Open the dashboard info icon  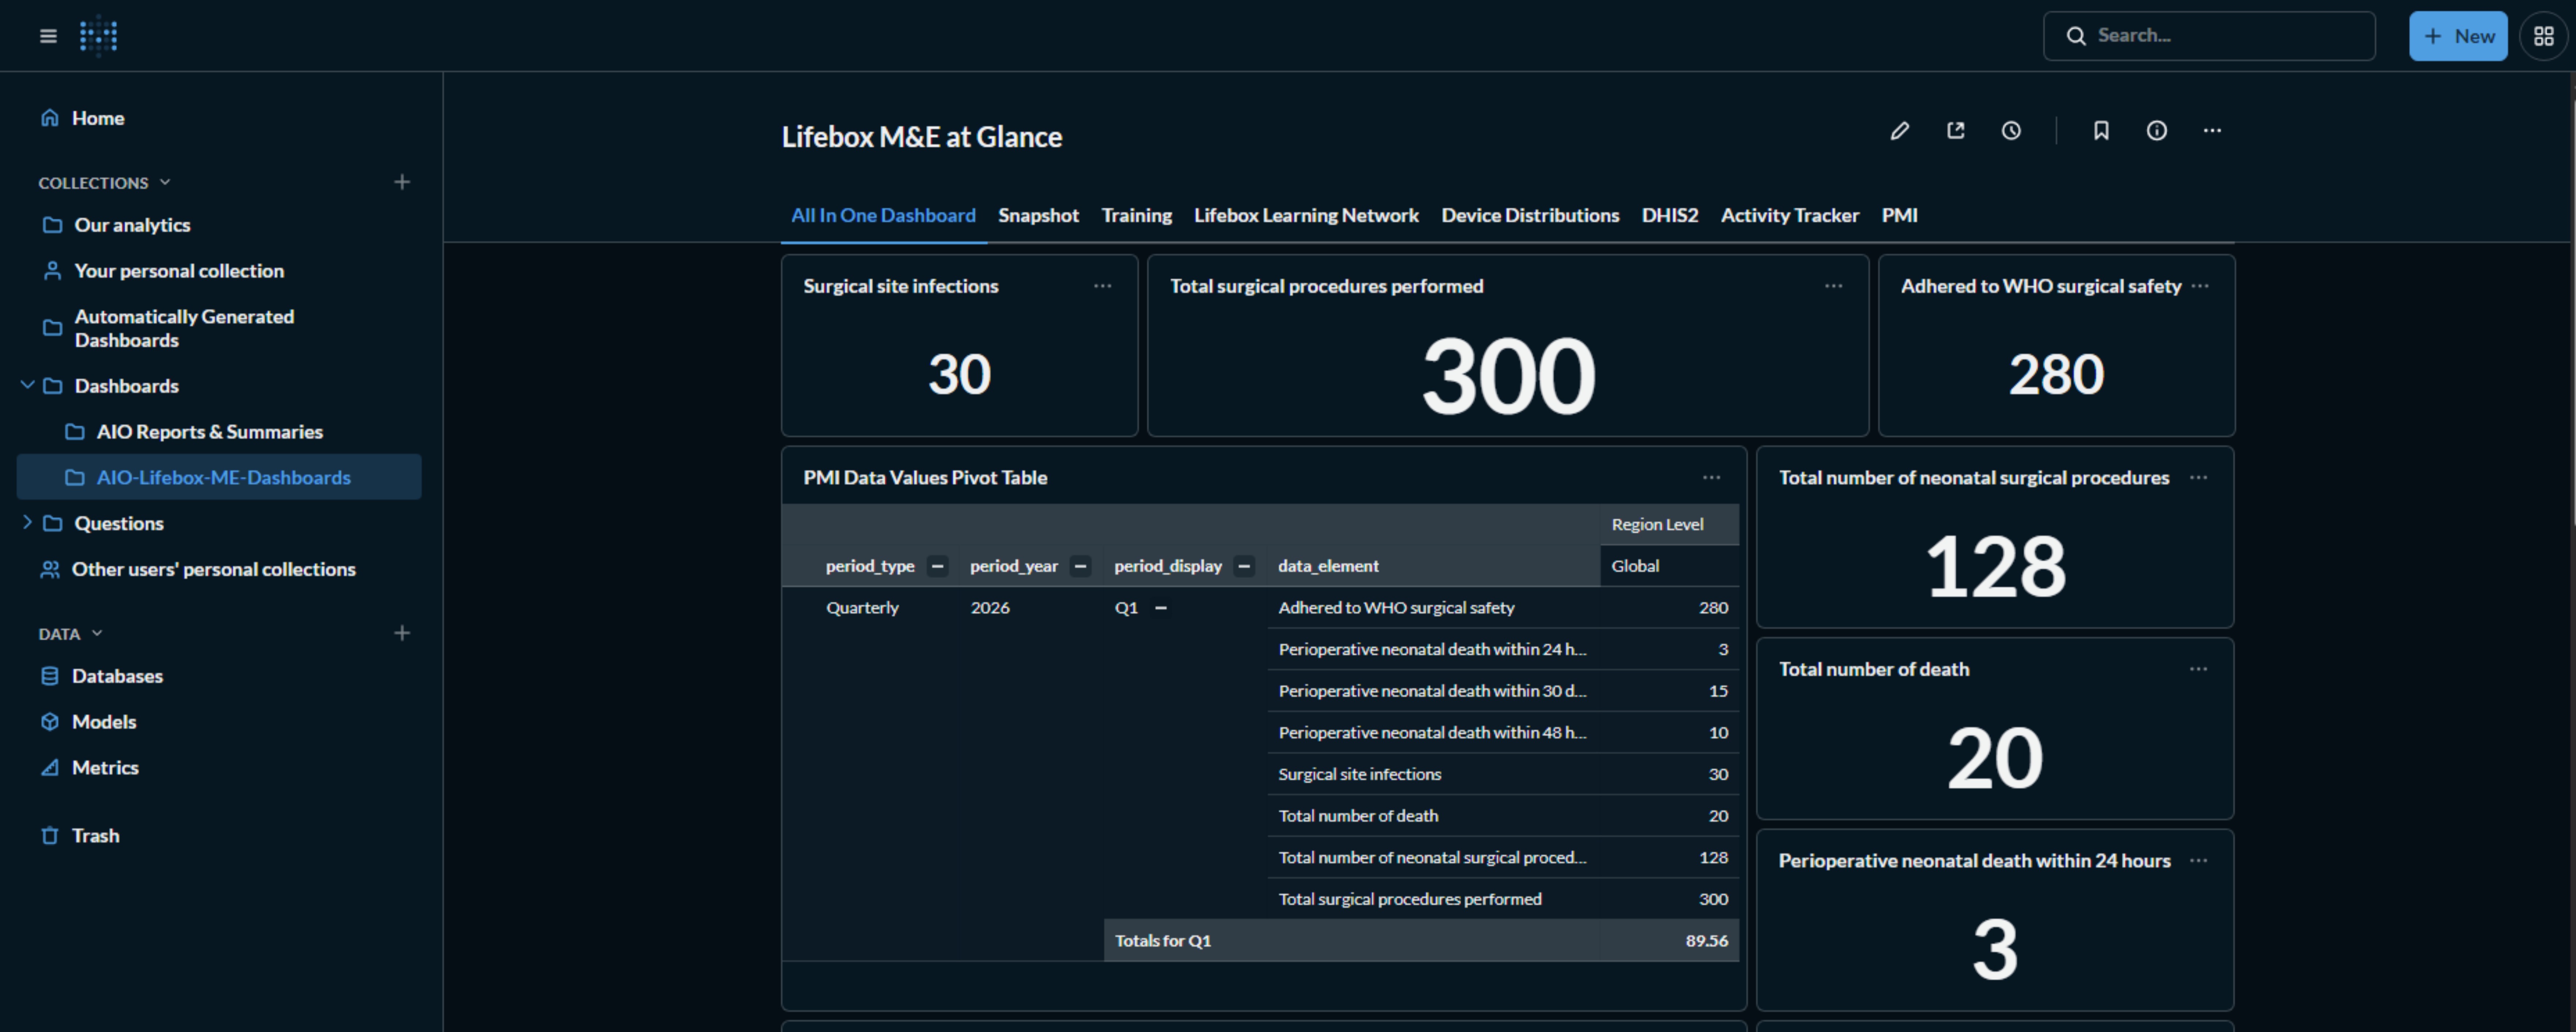click(x=2157, y=131)
